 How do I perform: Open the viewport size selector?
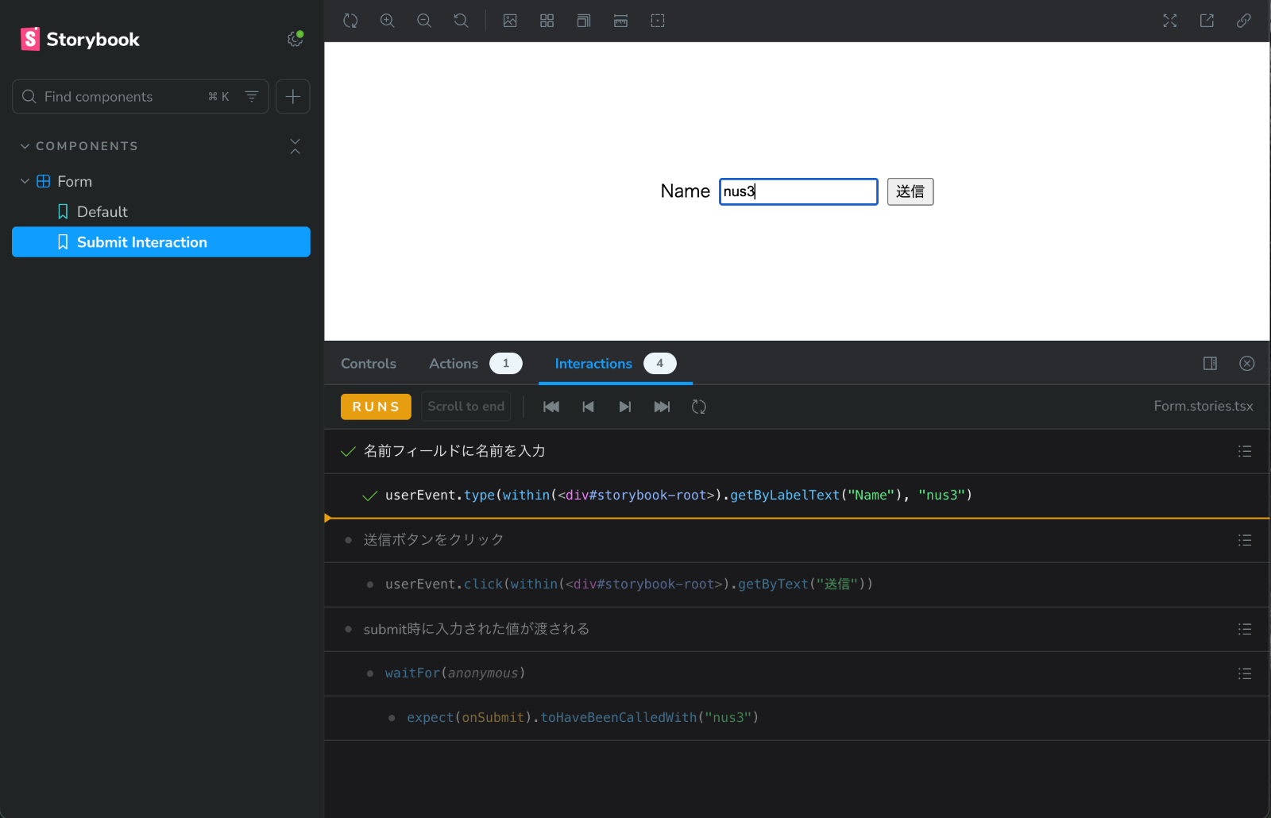pyautogui.click(x=584, y=21)
